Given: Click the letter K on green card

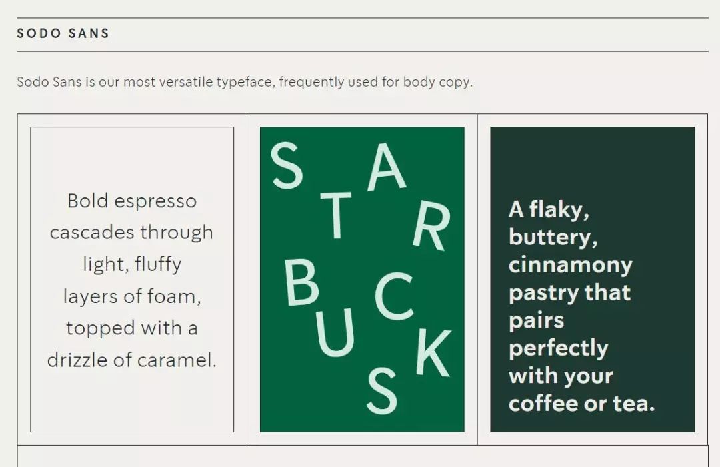Looking at the screenshot, I should click(x=433, y=353).
